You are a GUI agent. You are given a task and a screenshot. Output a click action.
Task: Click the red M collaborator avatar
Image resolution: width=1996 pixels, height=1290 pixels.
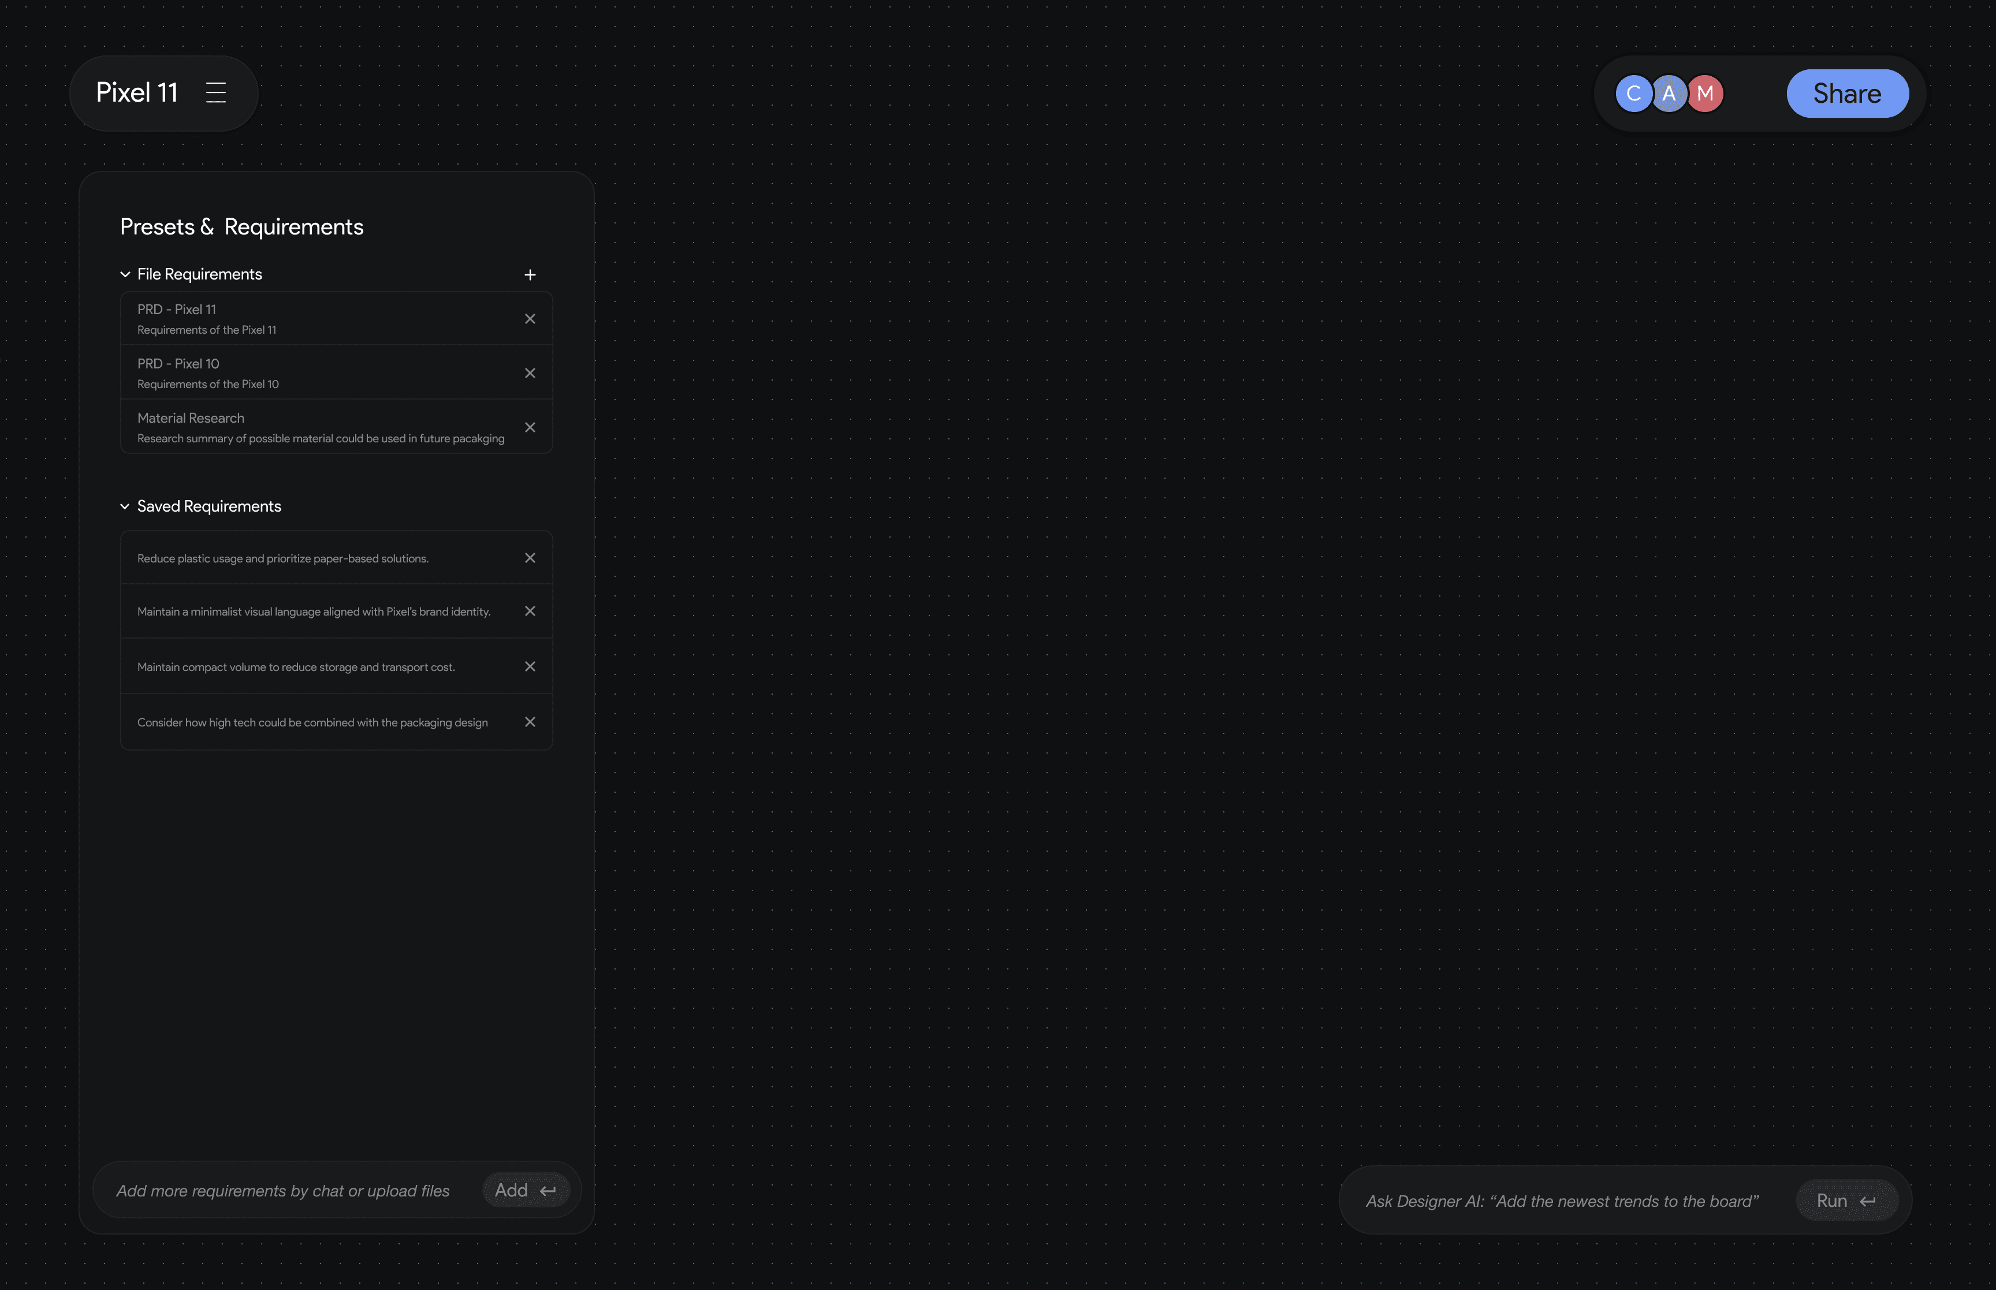point(1706,94)
